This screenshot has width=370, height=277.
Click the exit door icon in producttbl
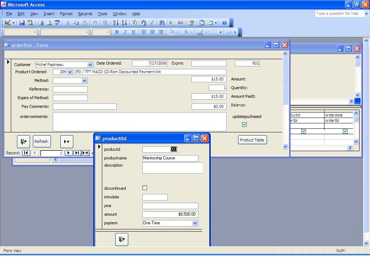pyautogui.click(x=122, y=239)
